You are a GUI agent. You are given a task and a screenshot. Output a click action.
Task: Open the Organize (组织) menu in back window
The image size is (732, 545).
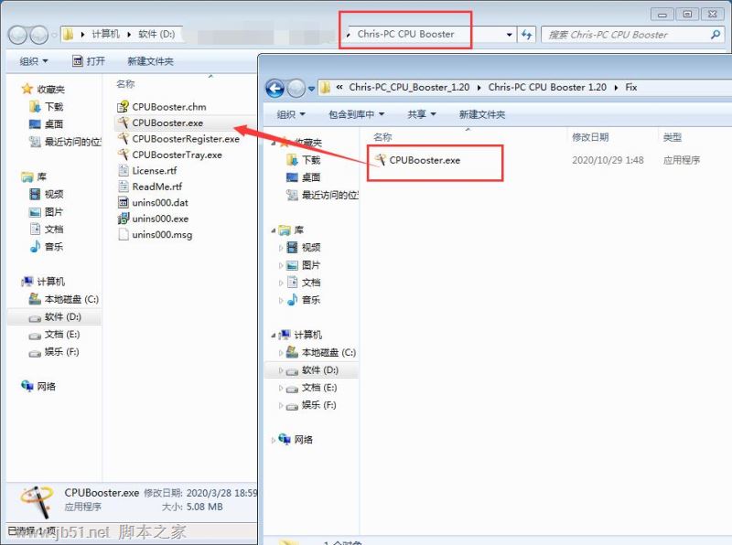click(34, 61)
